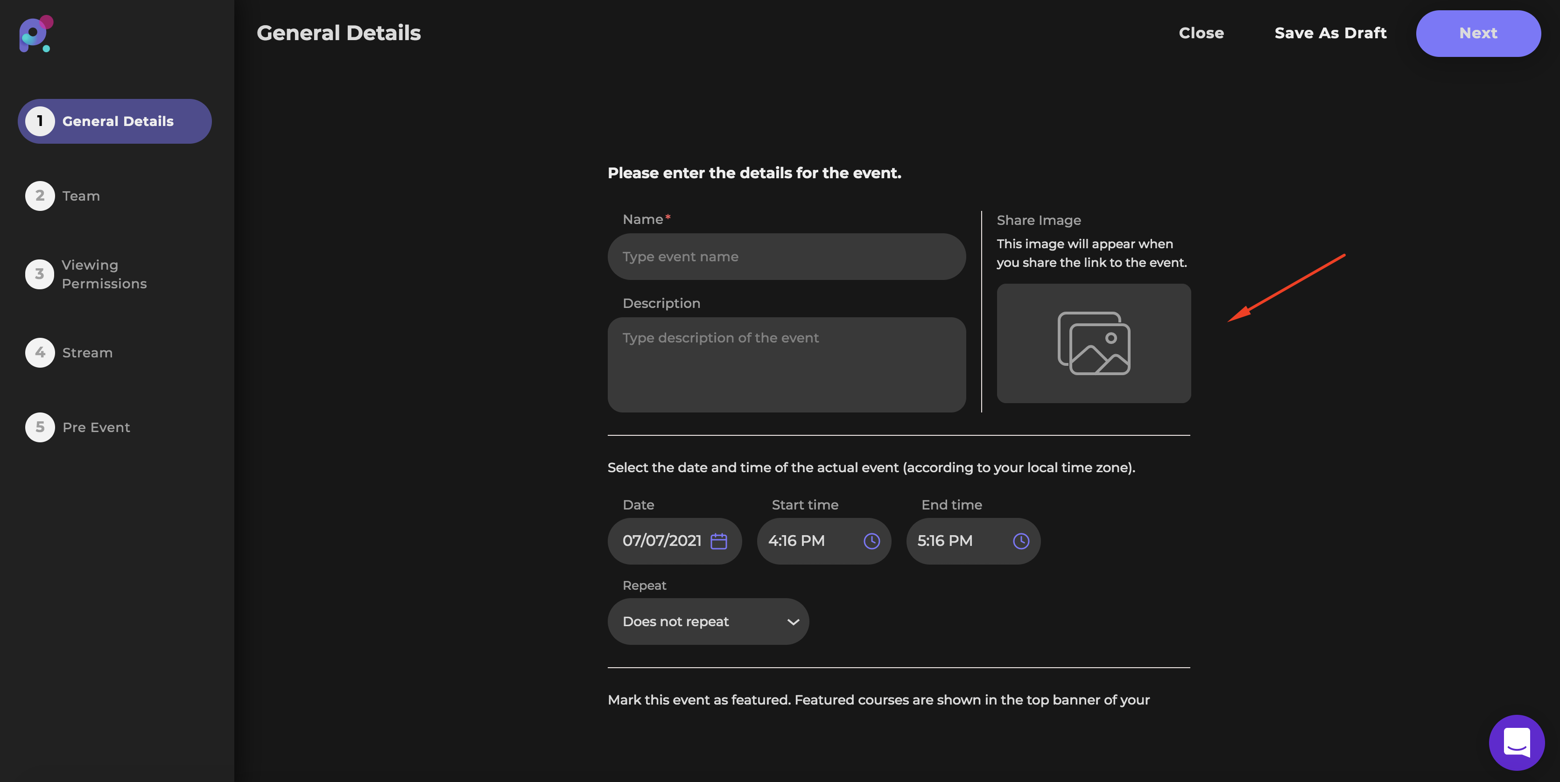This screenshot has width=1560, height=782.
Task: Click into the Description text area
Action: 786,364
